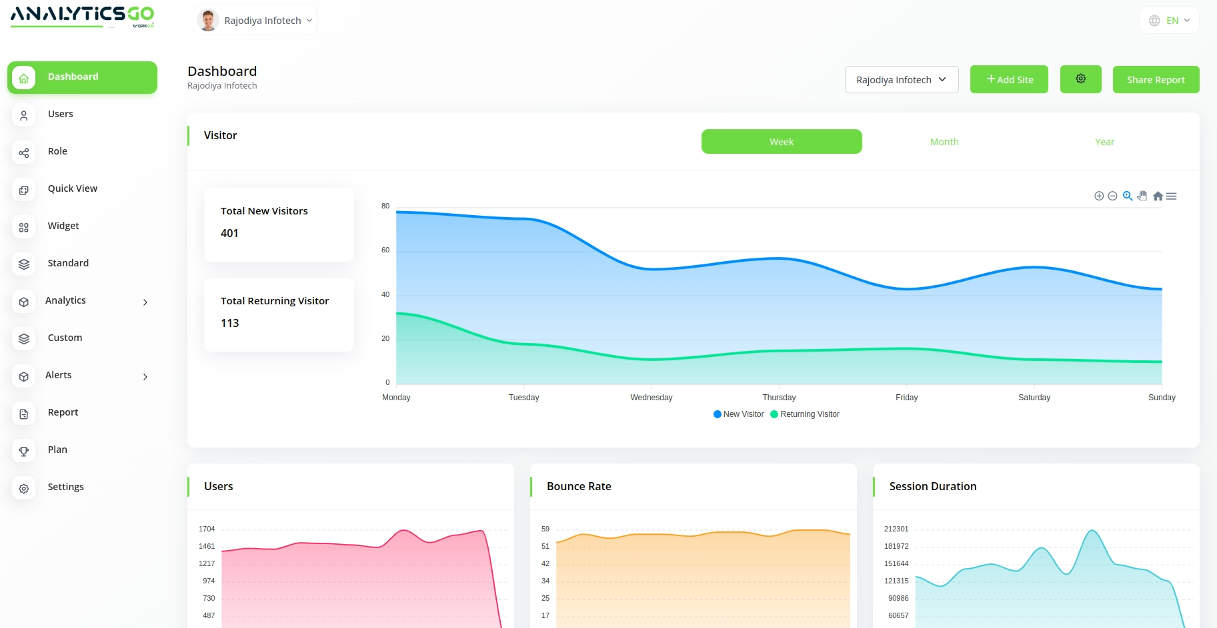Toggle the New Visitor legend series
This screenshot has height=628, width=1217.
743,414
